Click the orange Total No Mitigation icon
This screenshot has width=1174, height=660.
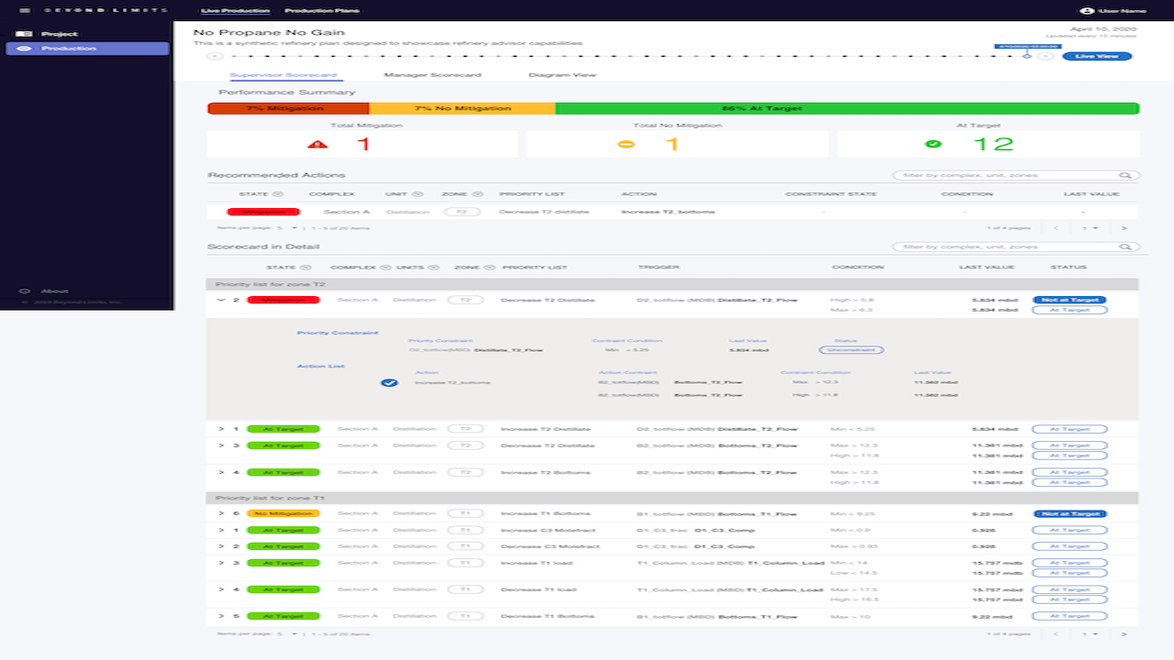click(x=626, y=144)
